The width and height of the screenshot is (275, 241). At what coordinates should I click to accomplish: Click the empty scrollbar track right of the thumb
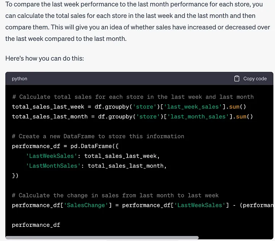tap(236, 238)
